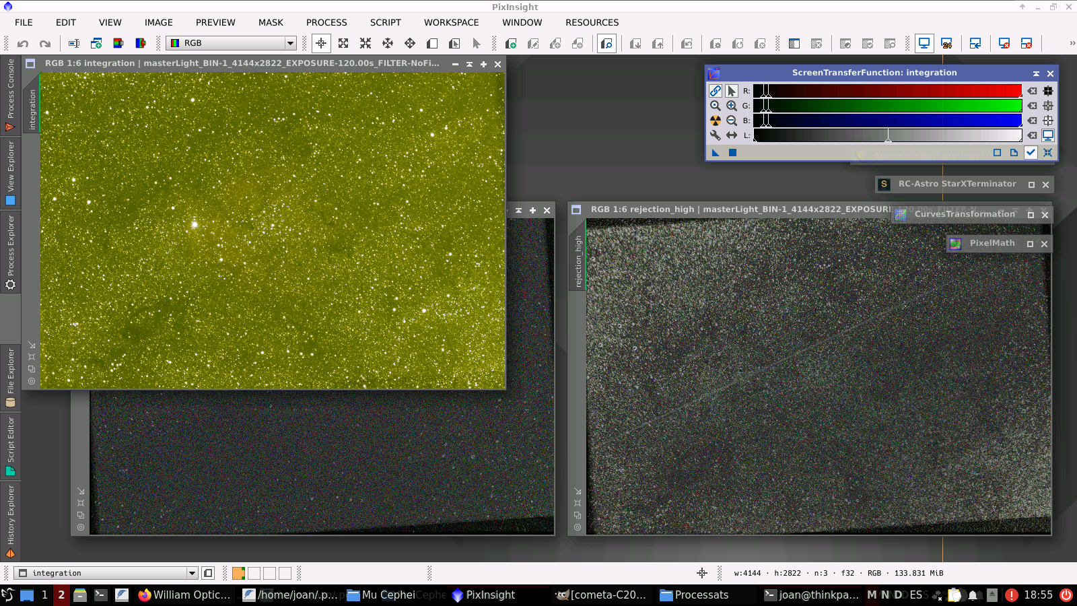The image size is (1077, 606).
Task: Open the Process Console side tab
Action: pyautogui.click(x=10, y=94)
